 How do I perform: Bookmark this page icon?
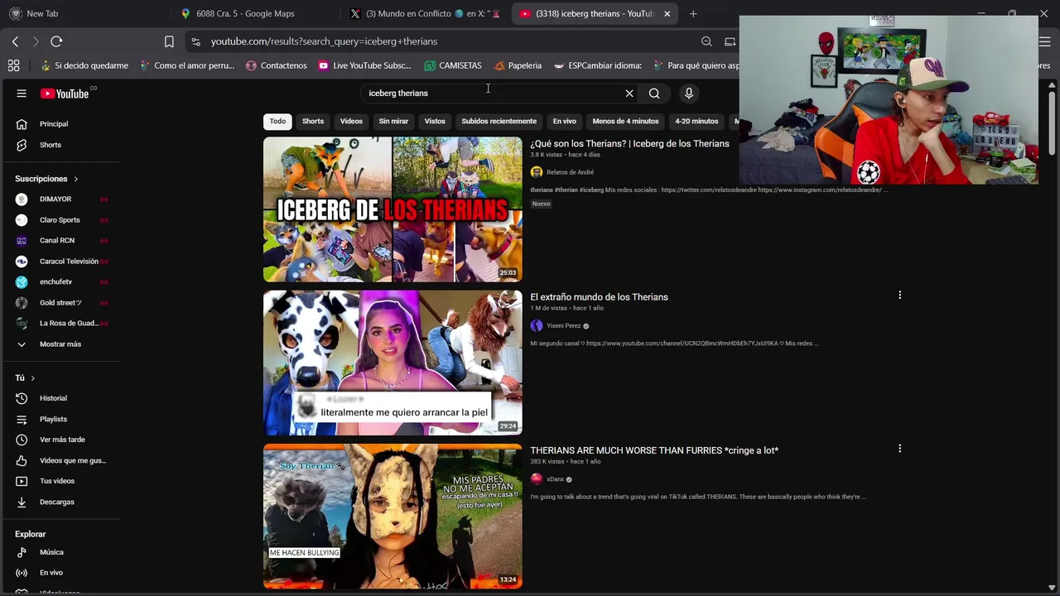pos(169,41)
